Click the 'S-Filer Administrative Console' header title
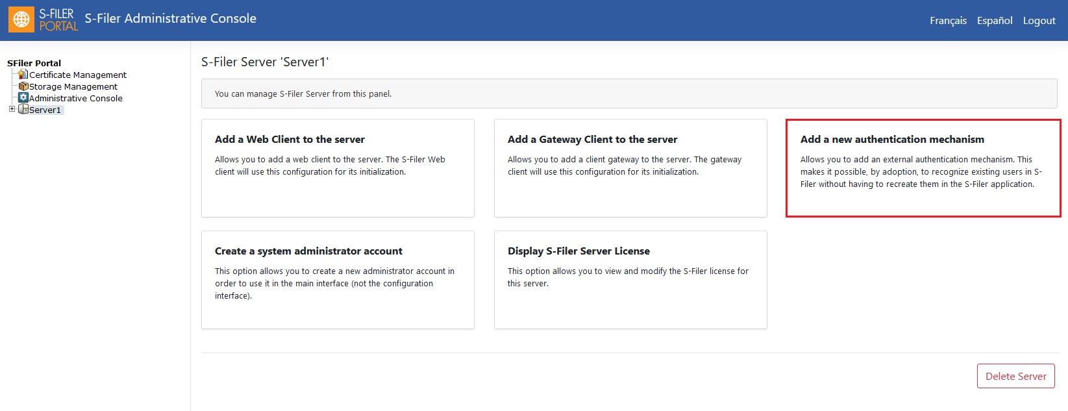1068x411 pixels. pyautogui.click(x=170, y=19)
